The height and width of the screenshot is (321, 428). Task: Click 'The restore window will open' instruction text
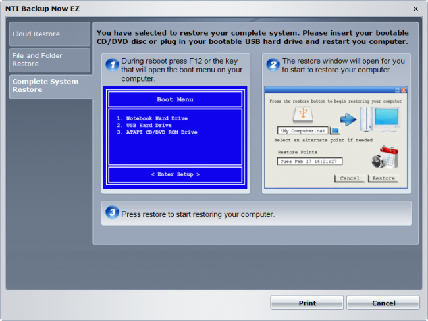coord(343,66)
